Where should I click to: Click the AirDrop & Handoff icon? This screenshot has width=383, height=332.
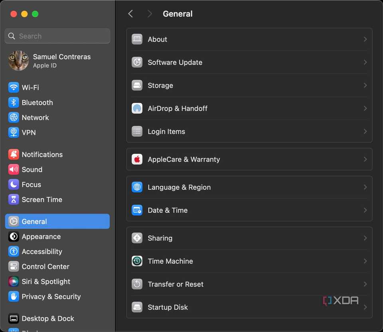(137, 108)
